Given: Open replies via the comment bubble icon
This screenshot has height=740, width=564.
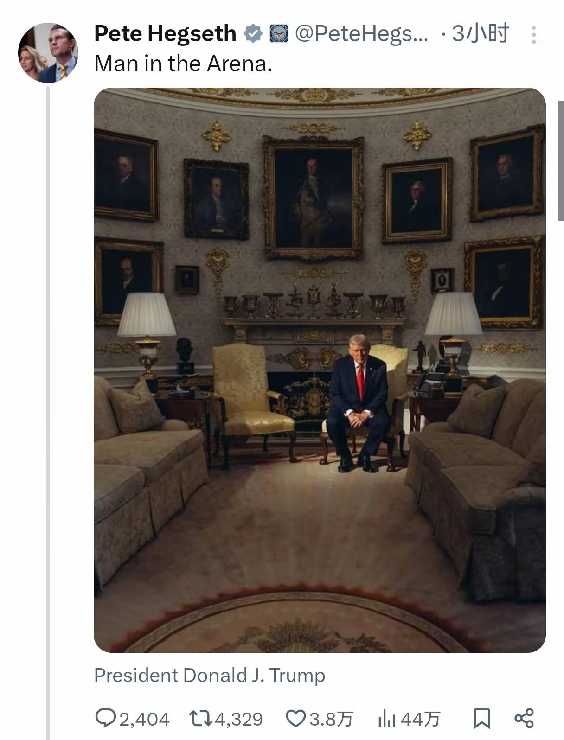Looking at the screenshot, I should pos(106,718).
